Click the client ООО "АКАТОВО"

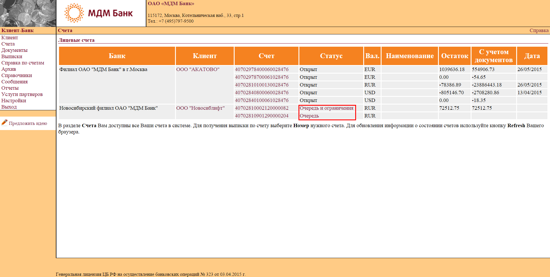(198, 69)
